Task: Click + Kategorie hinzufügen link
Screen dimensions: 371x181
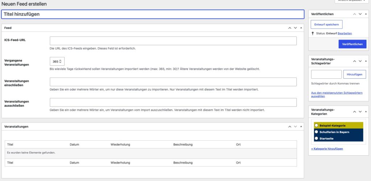Action: pyautogui.click(x=327, y=149)
